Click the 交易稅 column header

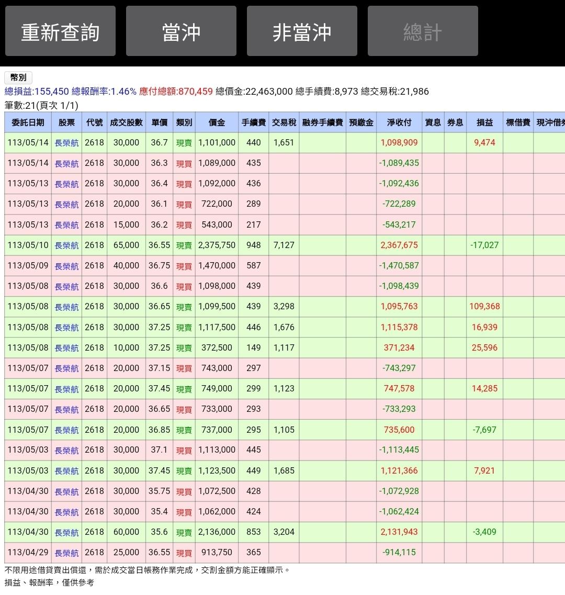[284, 122]
